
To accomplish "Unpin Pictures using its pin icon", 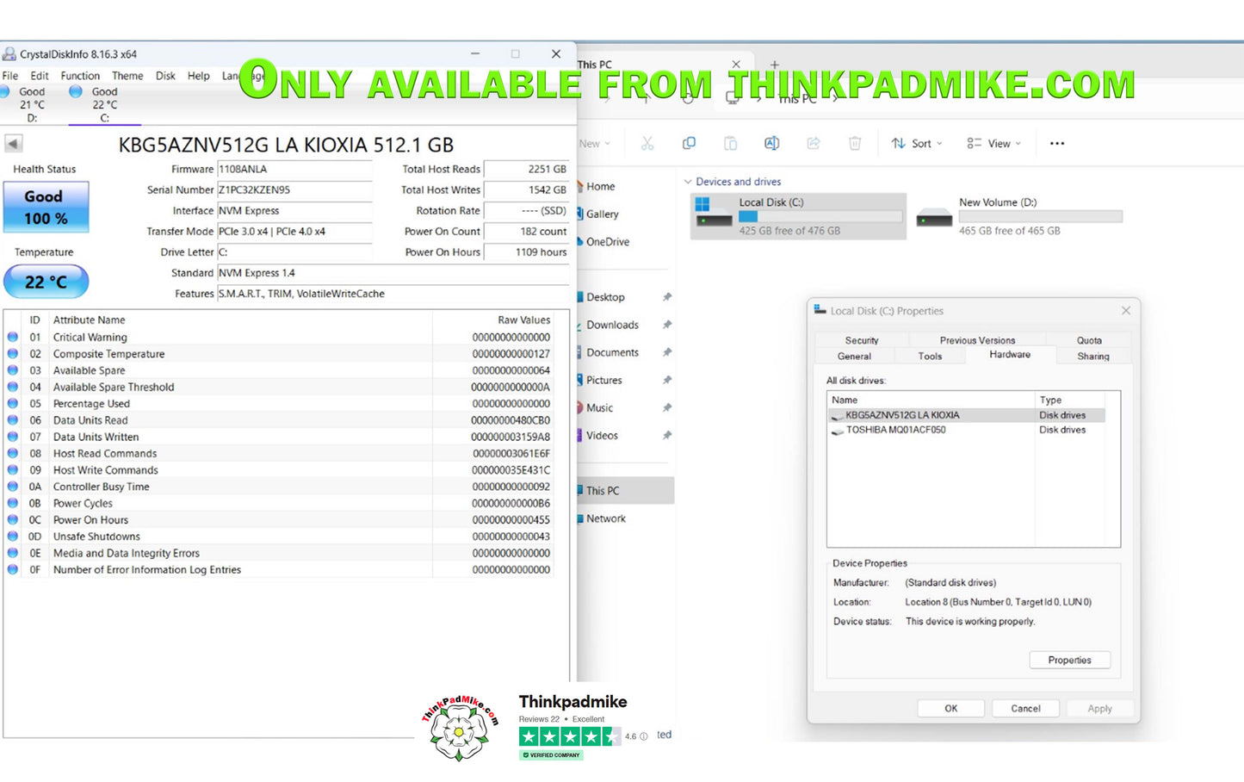I will tap(666, 380).
